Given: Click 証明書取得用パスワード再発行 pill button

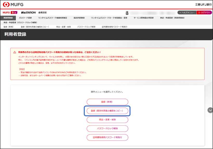Looking at the screenshot, I should [x=107, y=137].
